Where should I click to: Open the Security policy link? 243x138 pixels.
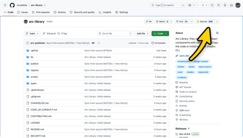(x=185, y=101)
